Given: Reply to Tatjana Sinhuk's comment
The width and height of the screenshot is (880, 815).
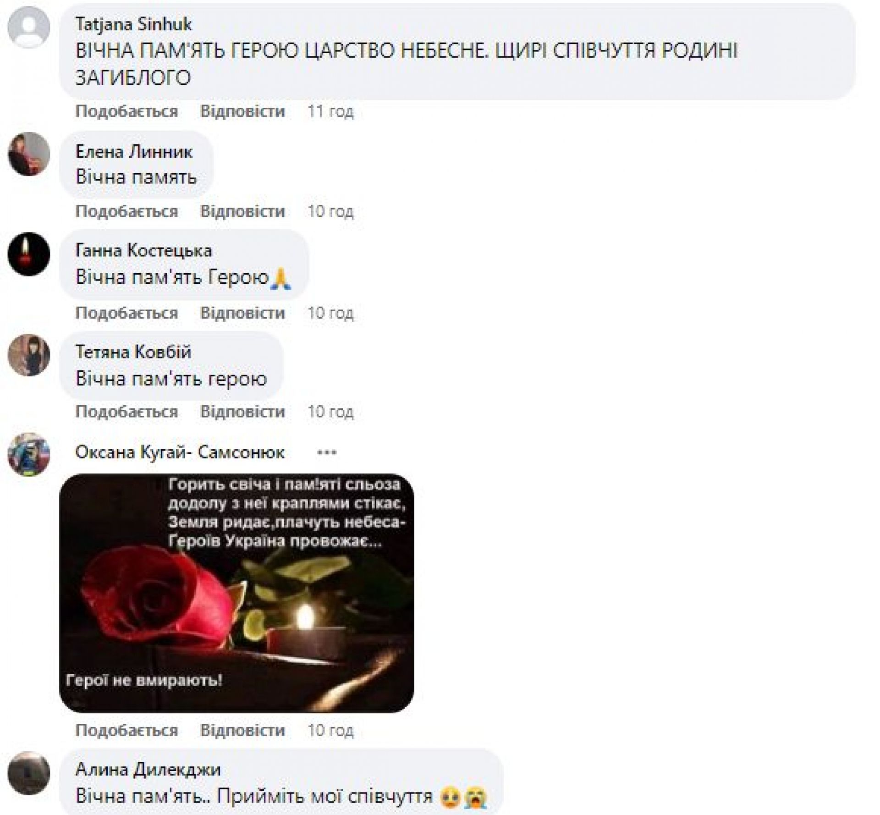Looking at the screenshot, I should (x=242, y=111).
